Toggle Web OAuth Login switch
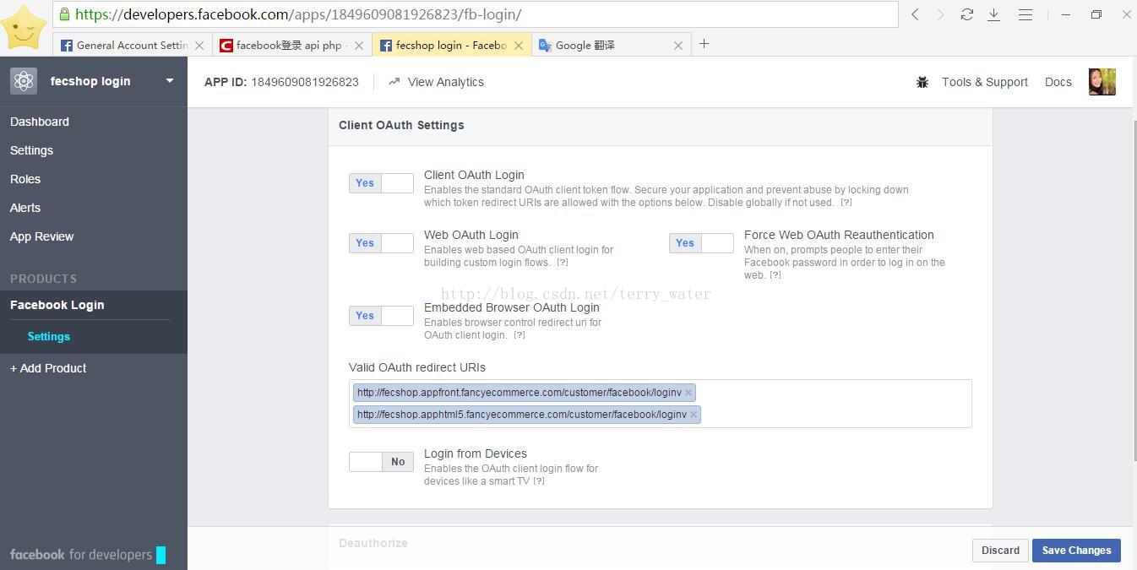 (x=381, y=243)
